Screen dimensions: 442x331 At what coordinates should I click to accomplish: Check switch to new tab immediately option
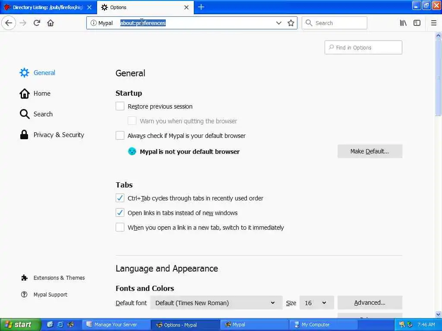120,227
